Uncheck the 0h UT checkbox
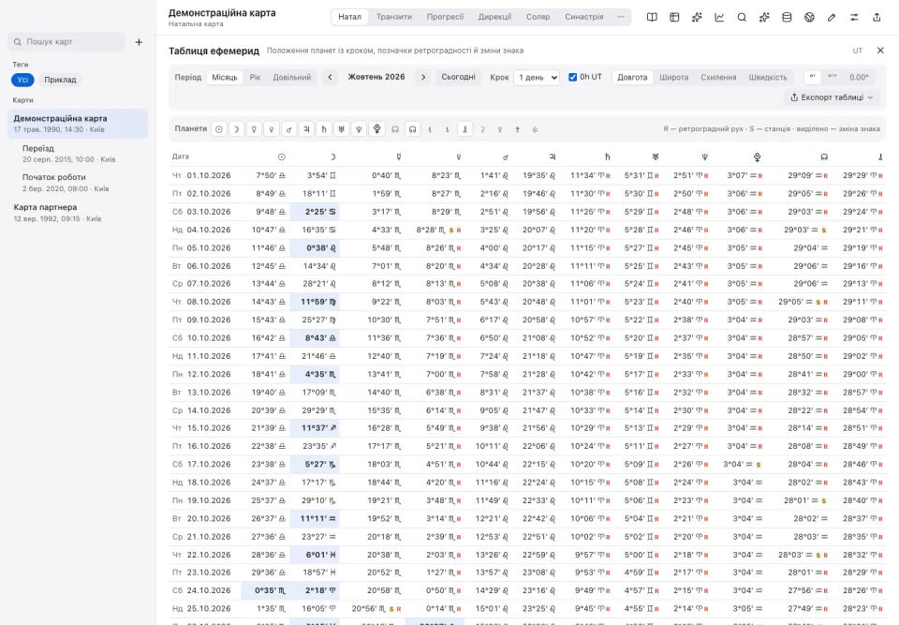The width and height of the screenshot is (899, 625). (x=572, y=77)
